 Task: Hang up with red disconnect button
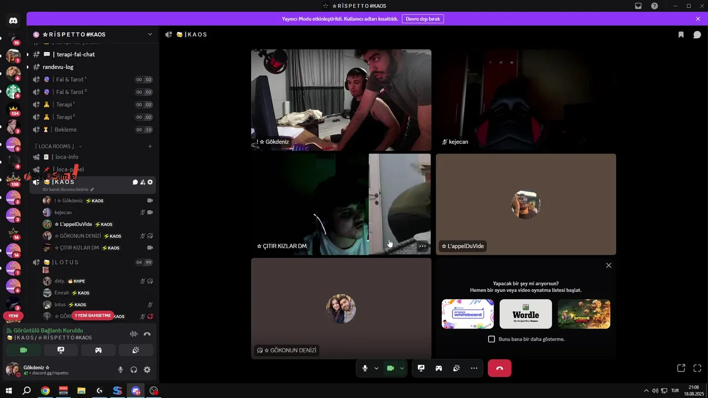(499, 368)
